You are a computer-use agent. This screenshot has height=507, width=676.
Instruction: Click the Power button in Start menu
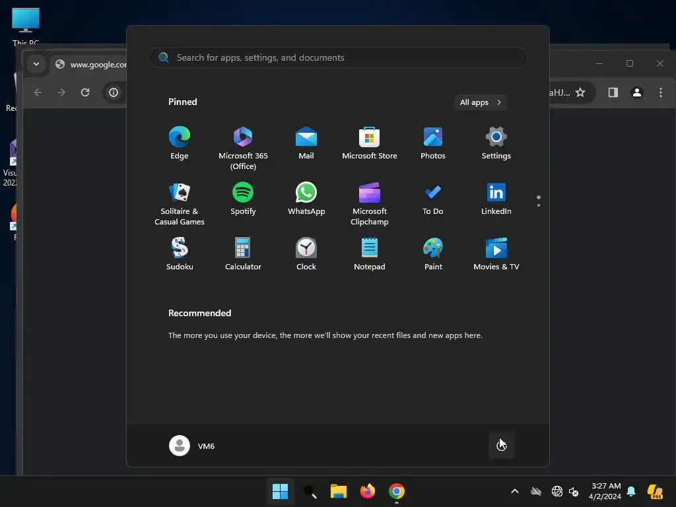coord(502,445)
